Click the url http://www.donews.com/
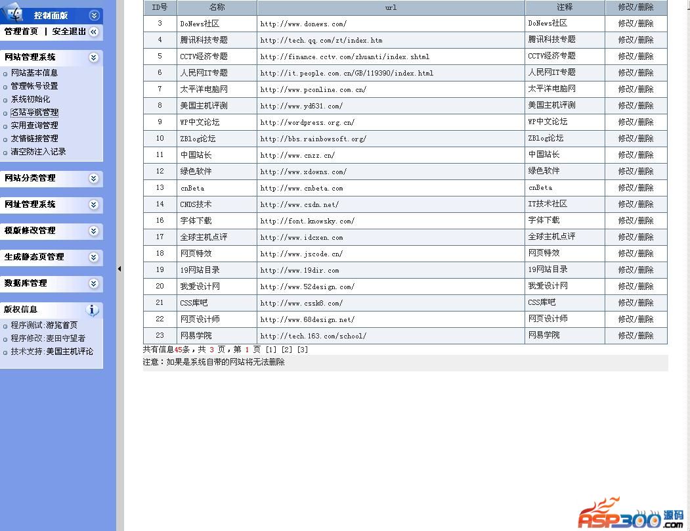The image size is (690, 531). [x=303, y=24]
